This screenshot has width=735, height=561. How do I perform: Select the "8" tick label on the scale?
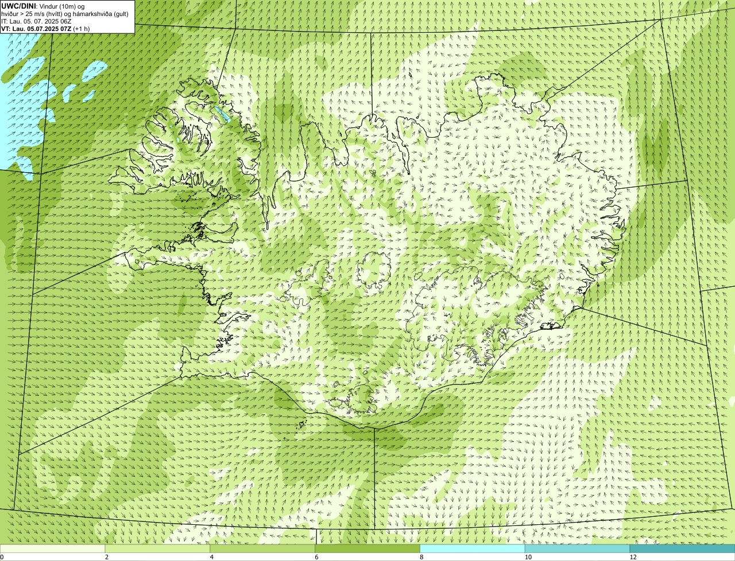click(421, 557)
